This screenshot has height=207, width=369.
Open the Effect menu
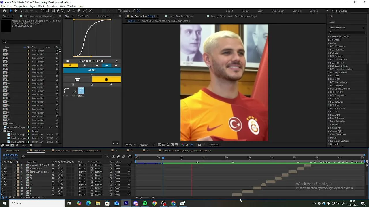pos(41,6)
